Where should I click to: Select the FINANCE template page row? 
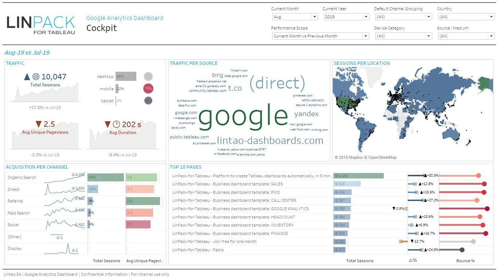[230, 233]
